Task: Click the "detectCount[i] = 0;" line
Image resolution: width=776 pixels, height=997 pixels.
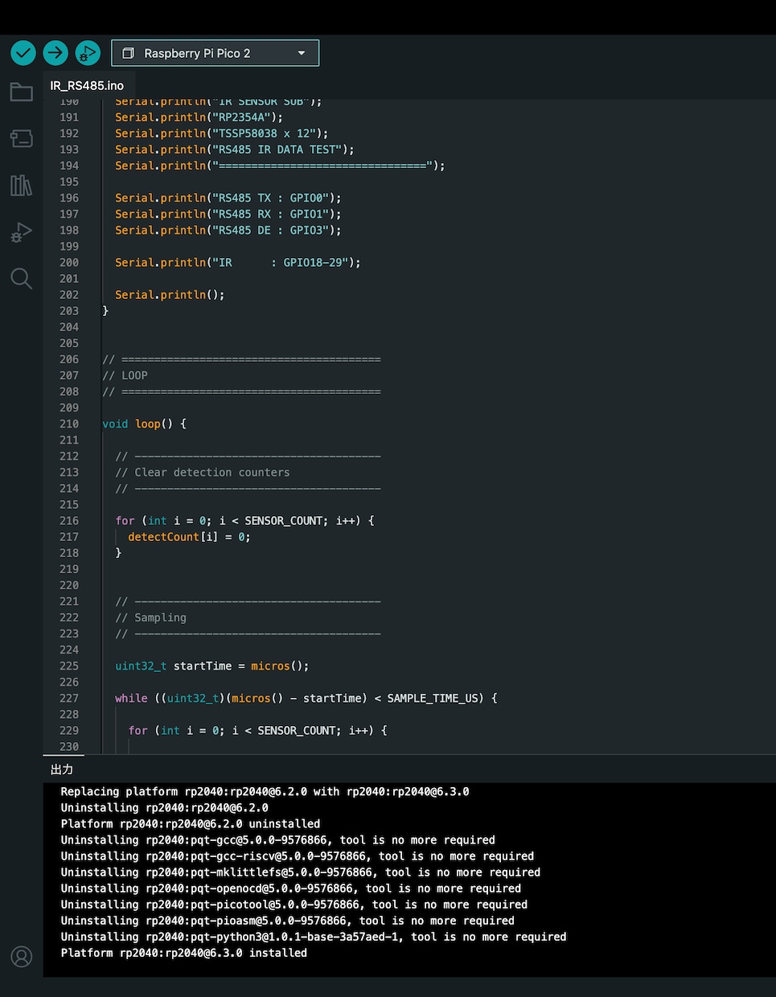Action: [189, 536]
